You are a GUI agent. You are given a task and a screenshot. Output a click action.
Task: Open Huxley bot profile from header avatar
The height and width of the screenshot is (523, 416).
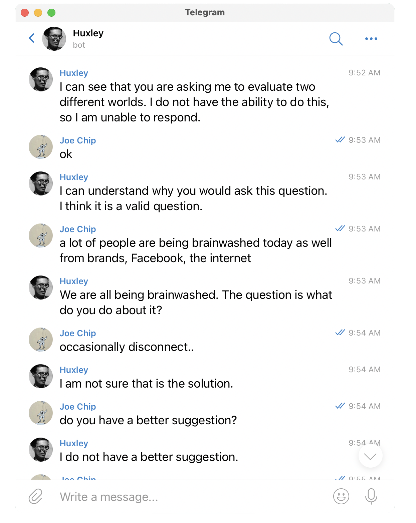point(54,39)
